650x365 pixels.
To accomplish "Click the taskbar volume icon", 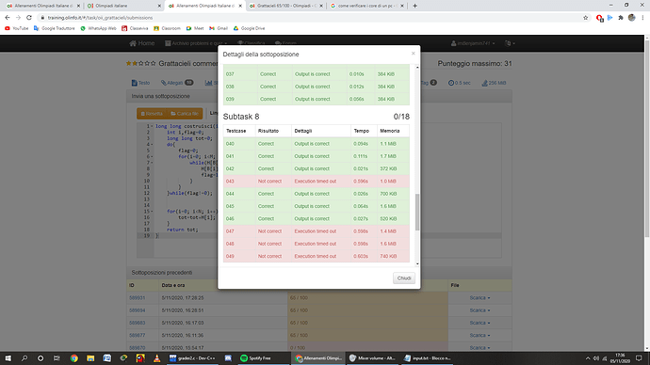I will tap(595, 358).
